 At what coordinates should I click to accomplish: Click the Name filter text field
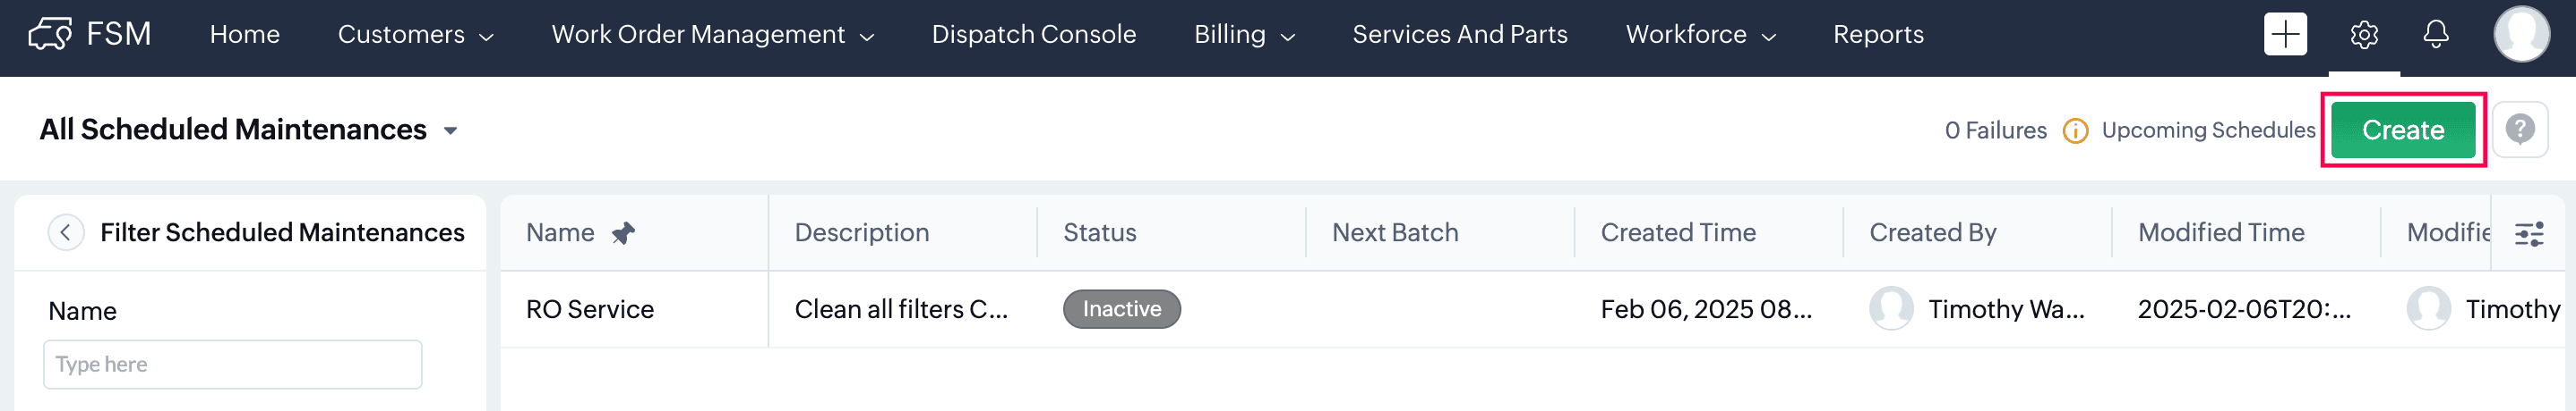(x=232, y=365)
